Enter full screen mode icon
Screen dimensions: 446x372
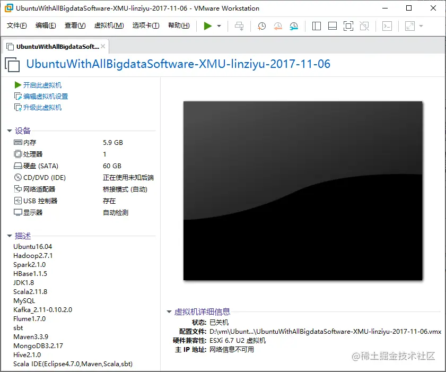348,26
